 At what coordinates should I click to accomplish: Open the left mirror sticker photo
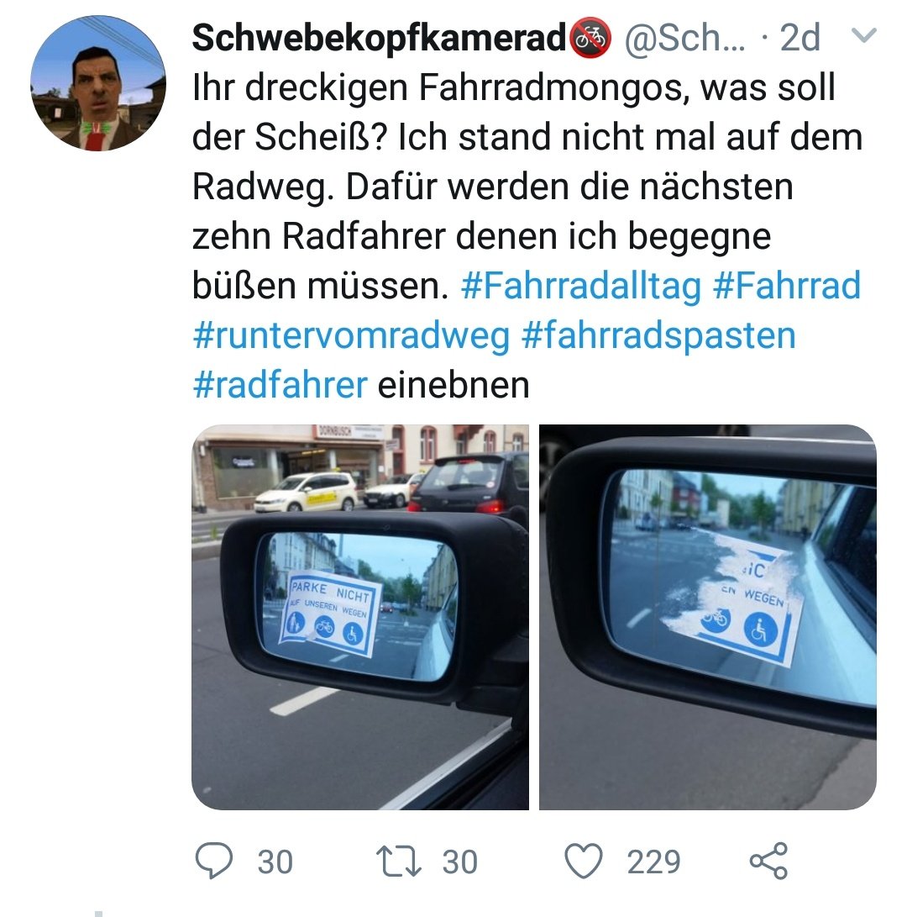point(360,617)
